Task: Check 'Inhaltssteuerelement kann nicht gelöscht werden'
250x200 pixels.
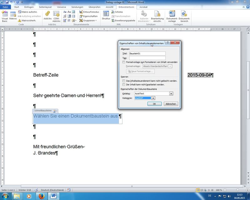Action: [124, 81]
